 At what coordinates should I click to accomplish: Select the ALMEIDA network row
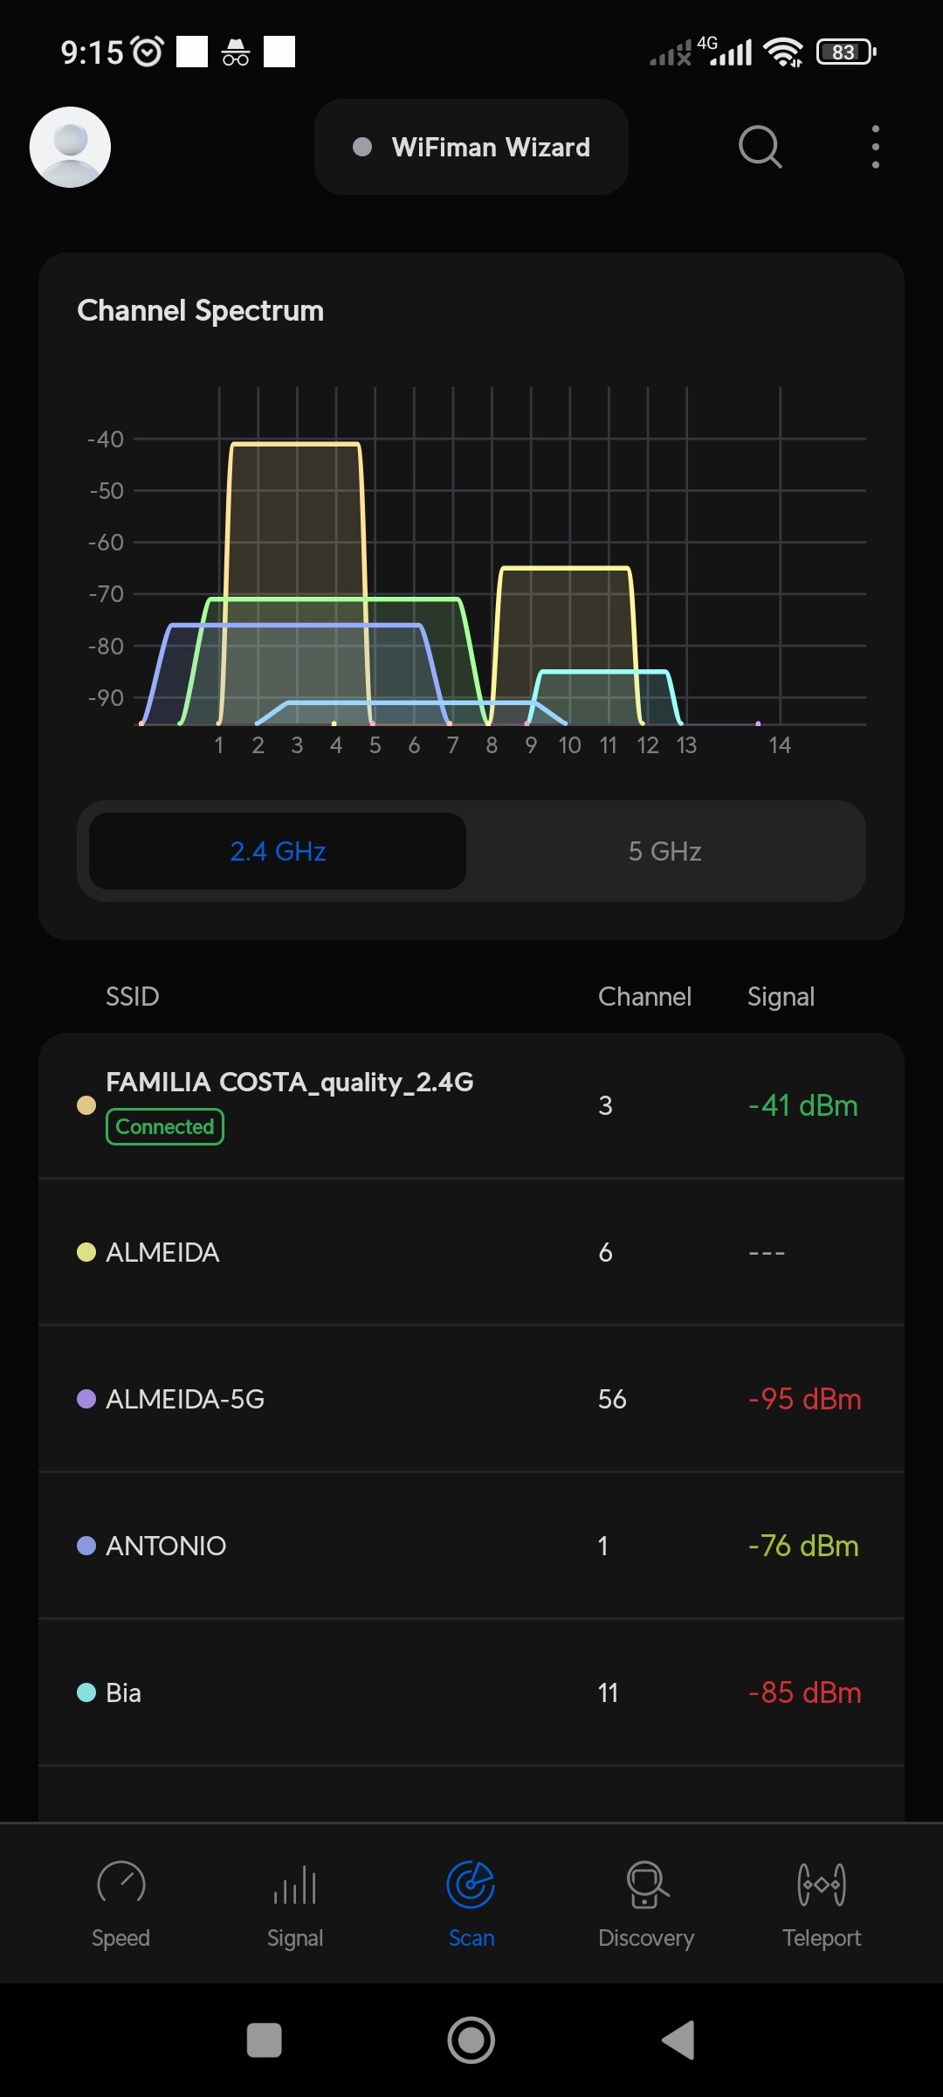click(471, 1252)
